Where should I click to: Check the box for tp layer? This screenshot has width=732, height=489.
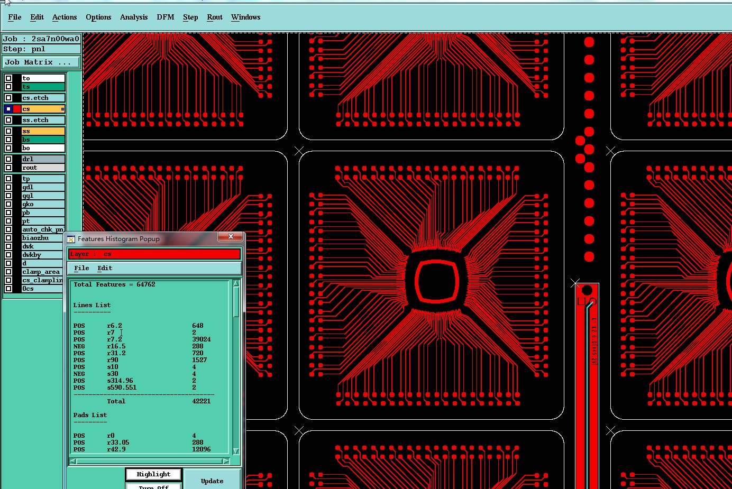(8, 179)
